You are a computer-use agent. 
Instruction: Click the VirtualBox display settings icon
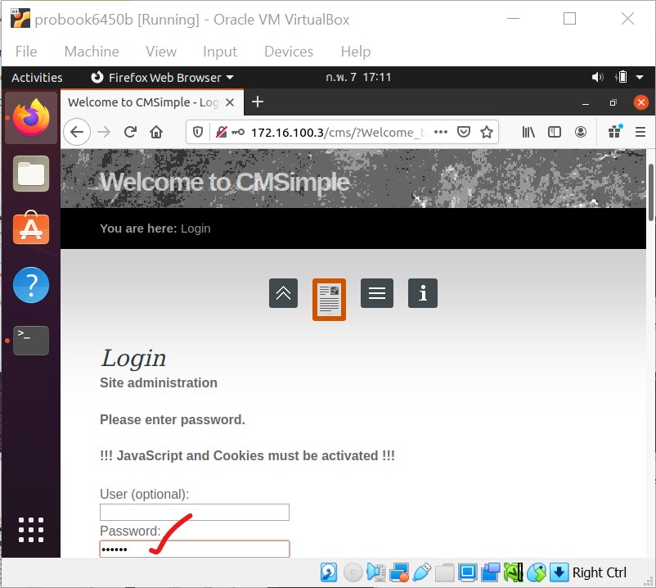pyautogui.click(x=467, y=572)
